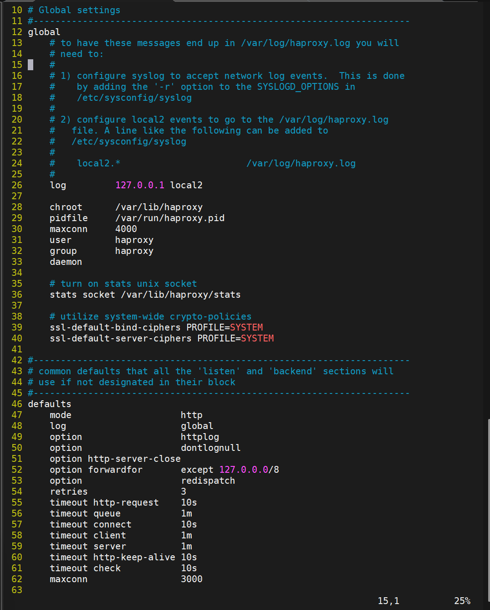
Task: Click the '127.0.0.0' except address
Action: (x=244, y=470)
